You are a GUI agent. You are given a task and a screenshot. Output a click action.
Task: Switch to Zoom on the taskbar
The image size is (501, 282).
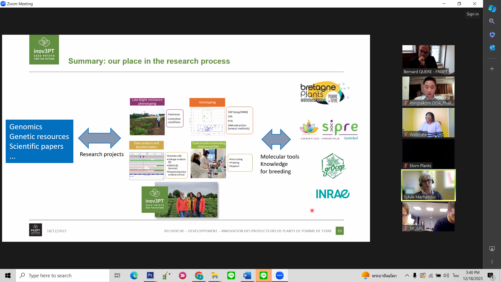(279, 275)
